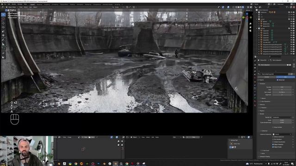The height and width of the screenshot is (166, 296).
Task: Toggle viewport gizmos button
Action: [x=223, y=7]
